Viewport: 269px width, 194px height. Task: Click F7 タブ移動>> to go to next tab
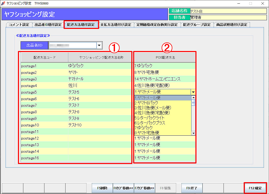144,188
